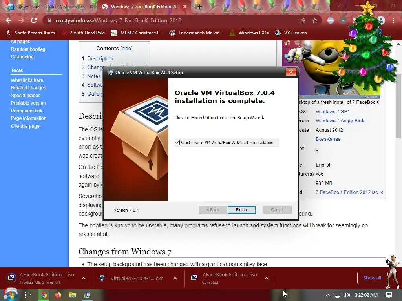
Task: Hide the Contents table with [hide]
Action: pyautogui.click(x=126, y=48)
